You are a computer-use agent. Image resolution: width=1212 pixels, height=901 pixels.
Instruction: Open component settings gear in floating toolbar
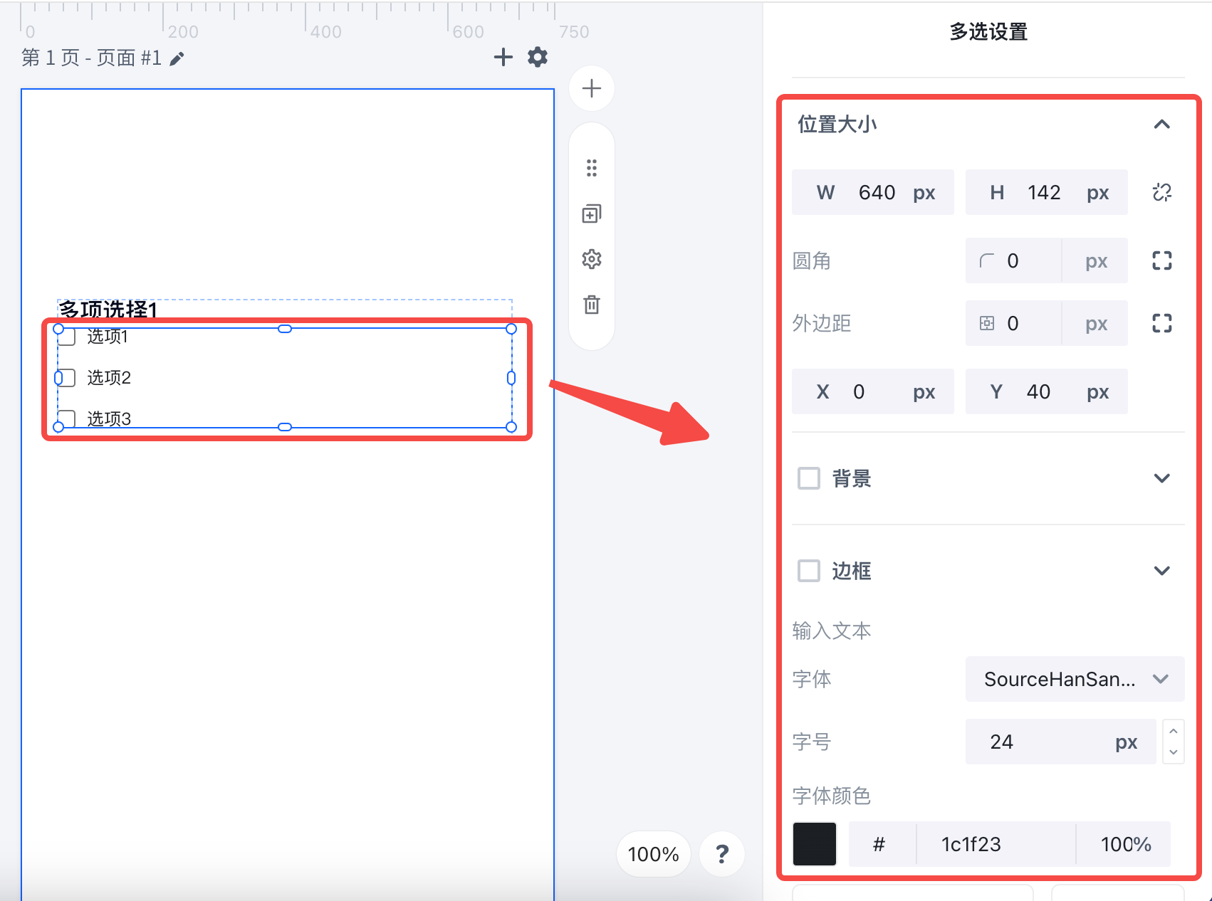tap(592, 259)
